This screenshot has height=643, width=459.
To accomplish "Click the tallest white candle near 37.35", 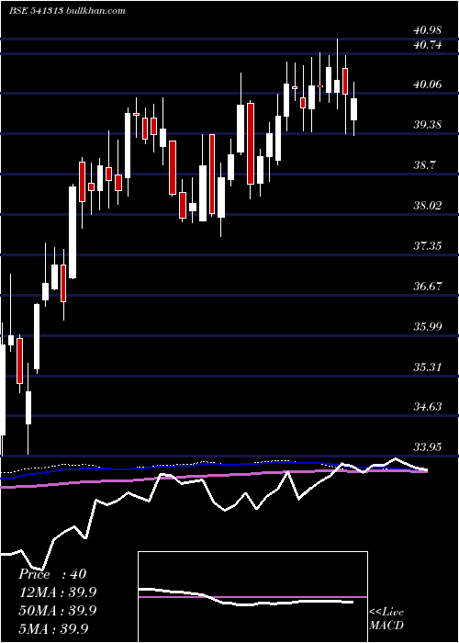I will 73,232.
